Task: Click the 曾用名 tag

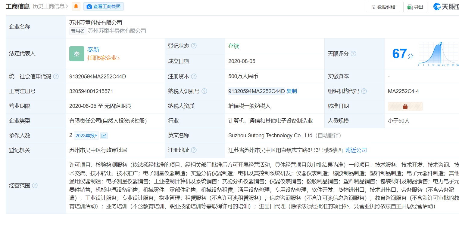Action: pos(78,31)
